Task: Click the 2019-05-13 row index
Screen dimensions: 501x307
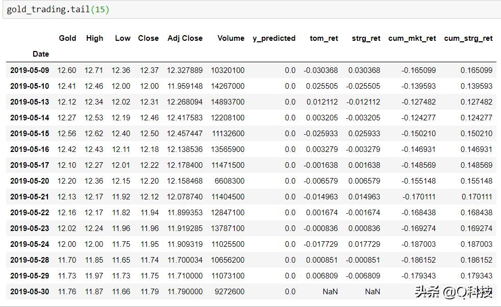Action: coord(30,102)
